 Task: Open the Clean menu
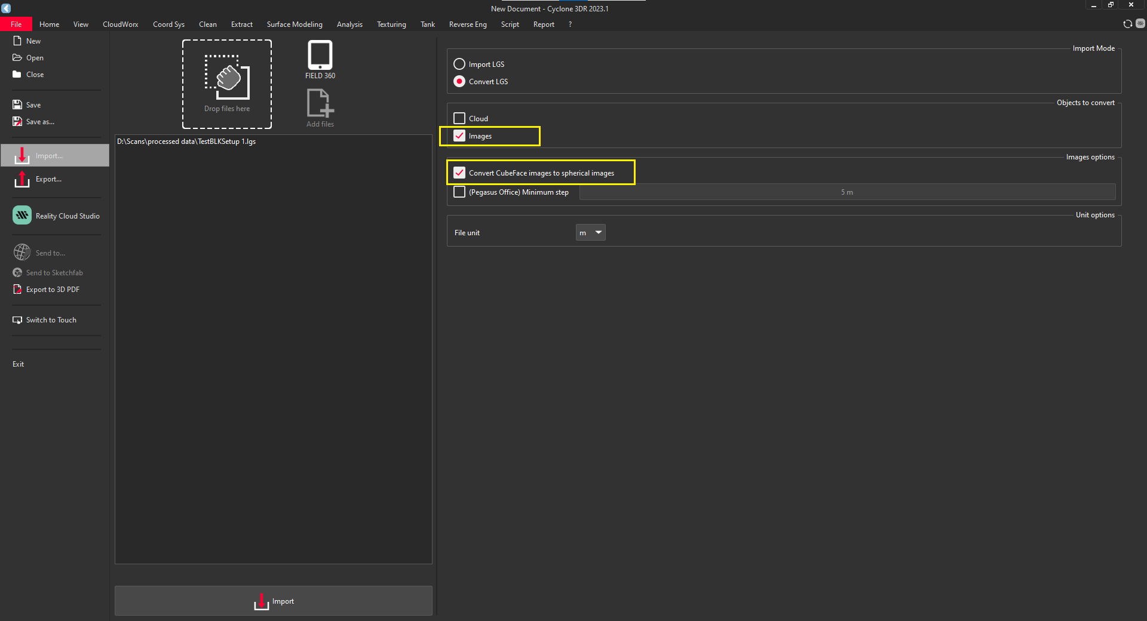pos(208,24)
